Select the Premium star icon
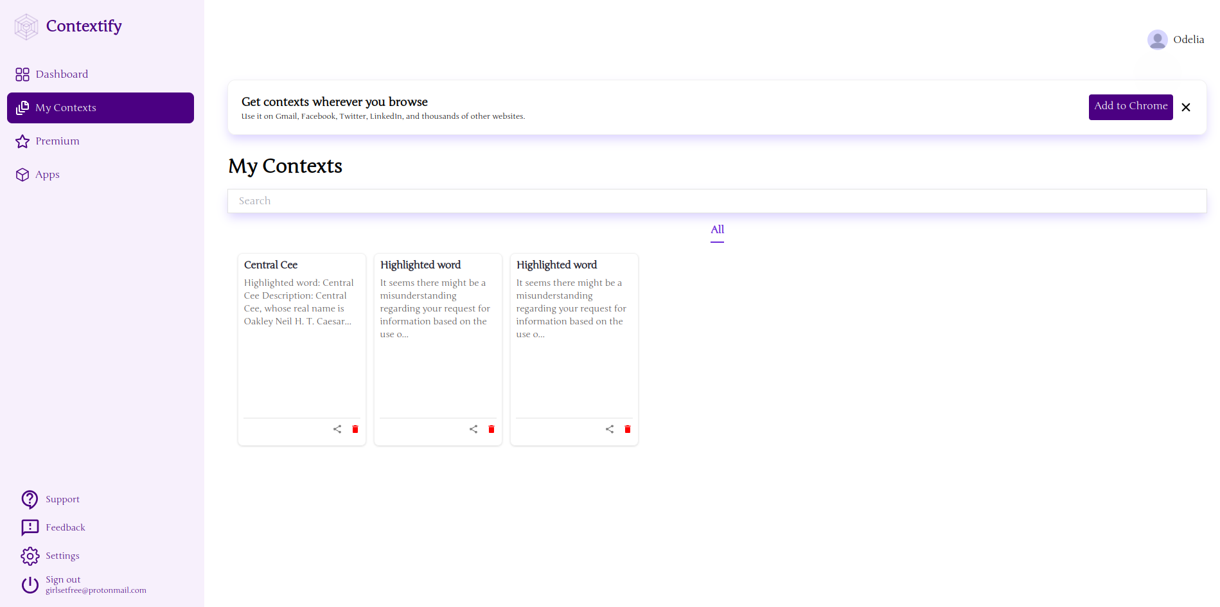The height and width of the screenshot is (607, 1220). pyautogui.click(x=22, y=141)
